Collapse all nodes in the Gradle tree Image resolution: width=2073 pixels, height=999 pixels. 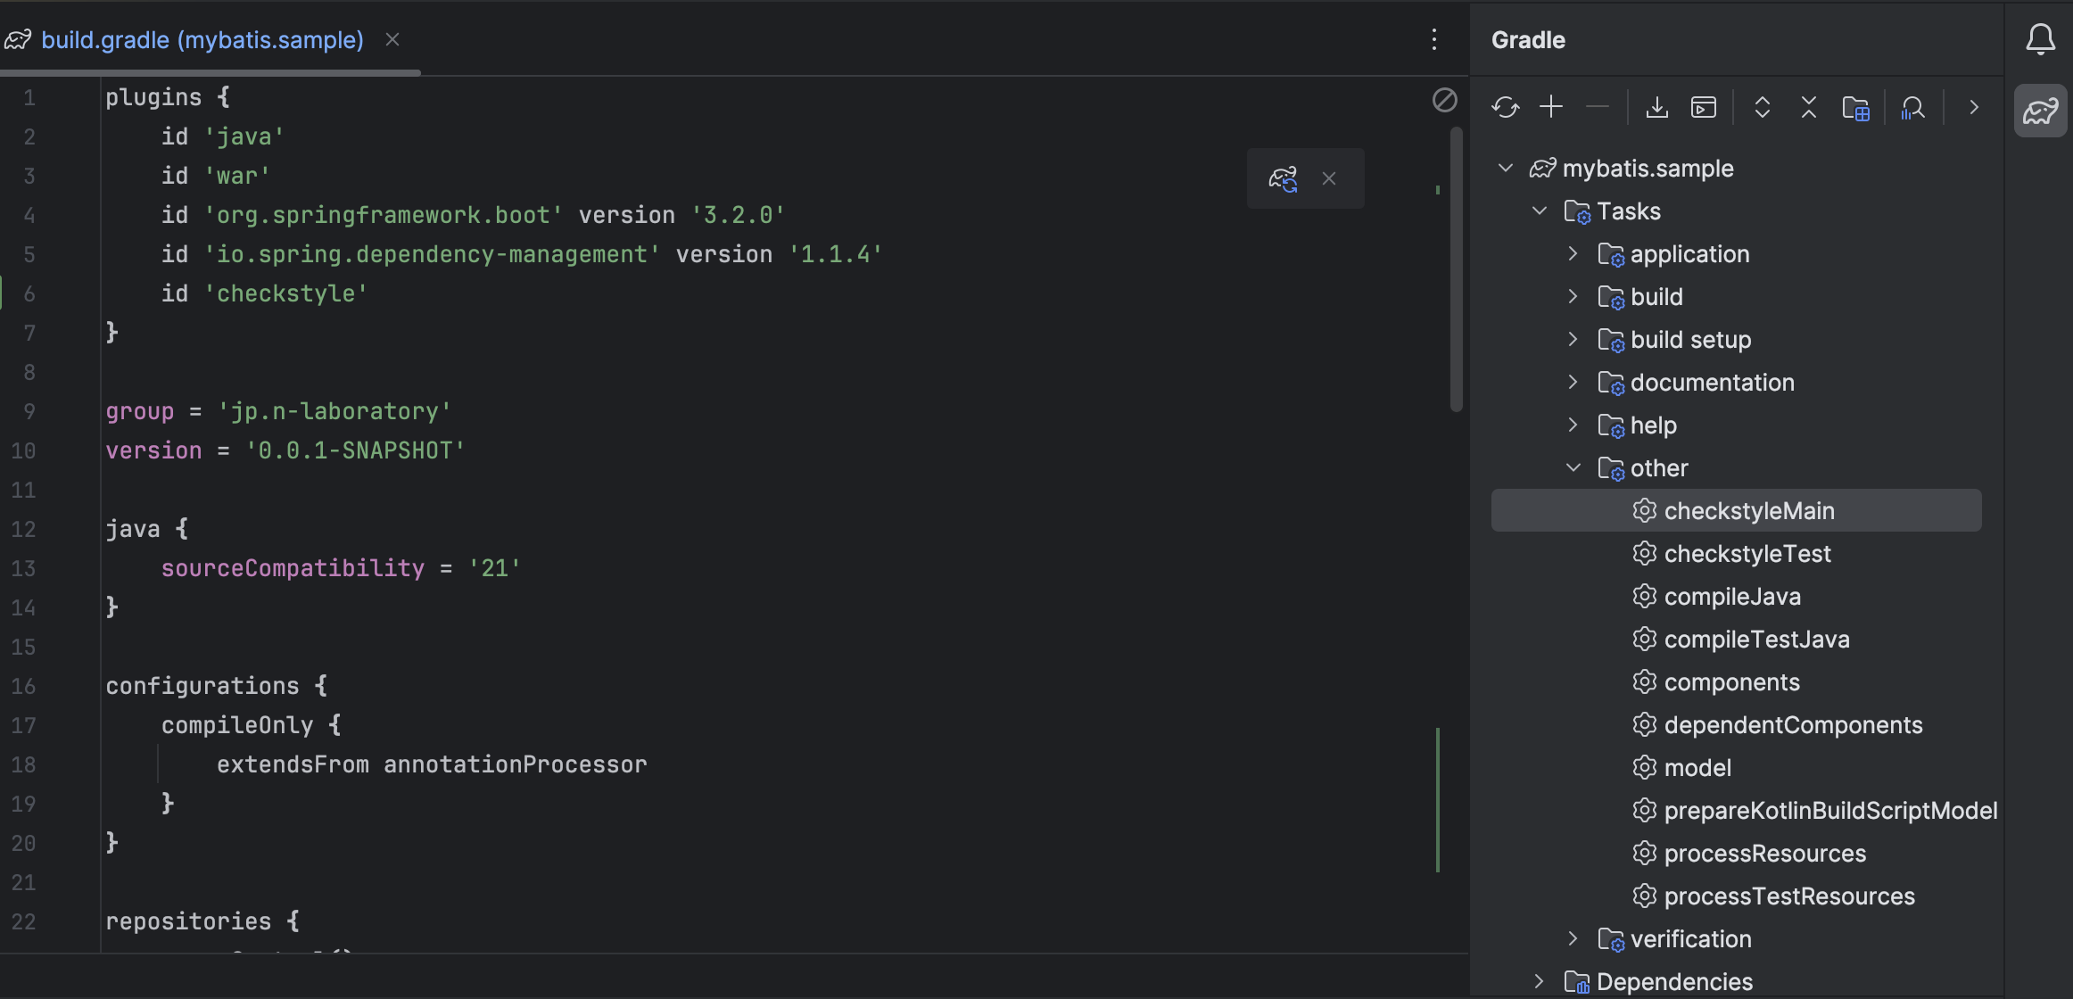coord(1808,107)
